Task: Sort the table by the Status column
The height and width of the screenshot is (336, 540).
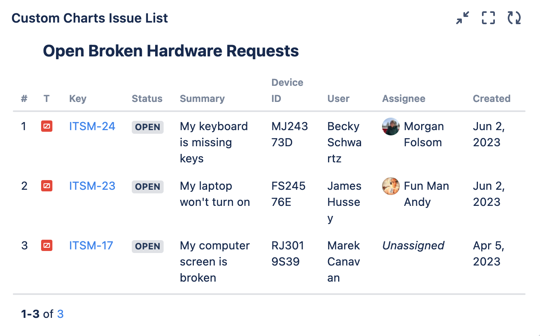Action: 147,98
